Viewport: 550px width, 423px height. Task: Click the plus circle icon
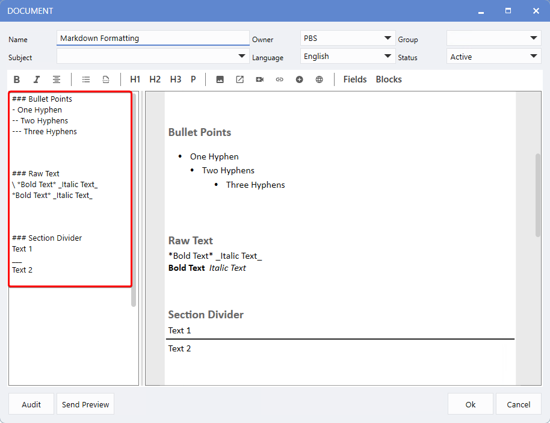pyautogui.click(x=299, y=79)
